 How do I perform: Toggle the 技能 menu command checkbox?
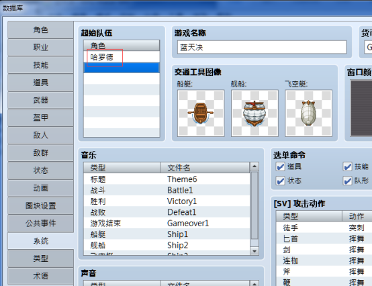pyautogui.click(x=348, y=166)
